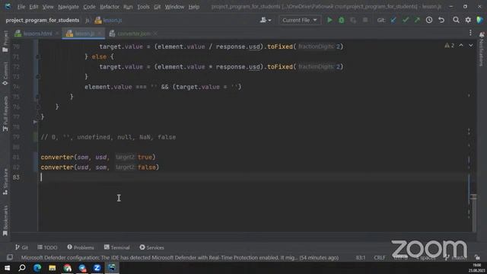Rollback changes with the undo arrow icon
The width and height of the screenshot is (487, 274).
(441, 21)
